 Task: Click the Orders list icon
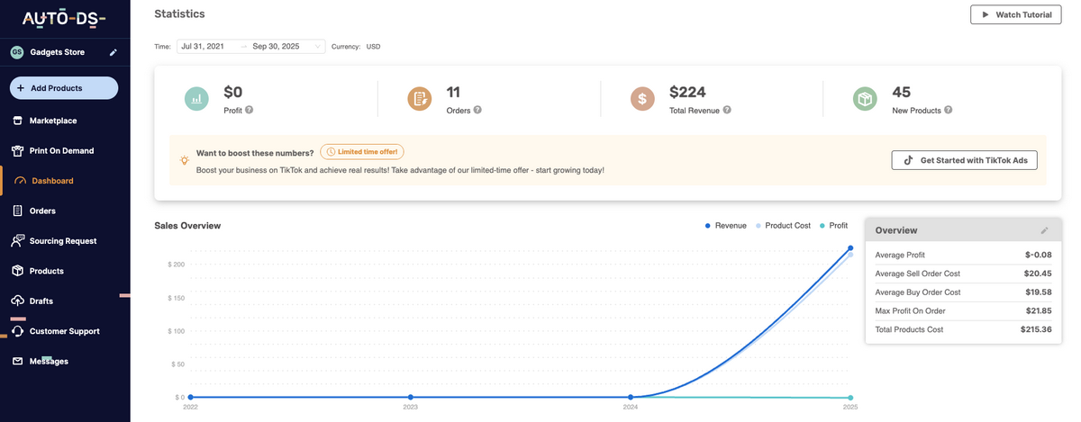pos(17,211)
